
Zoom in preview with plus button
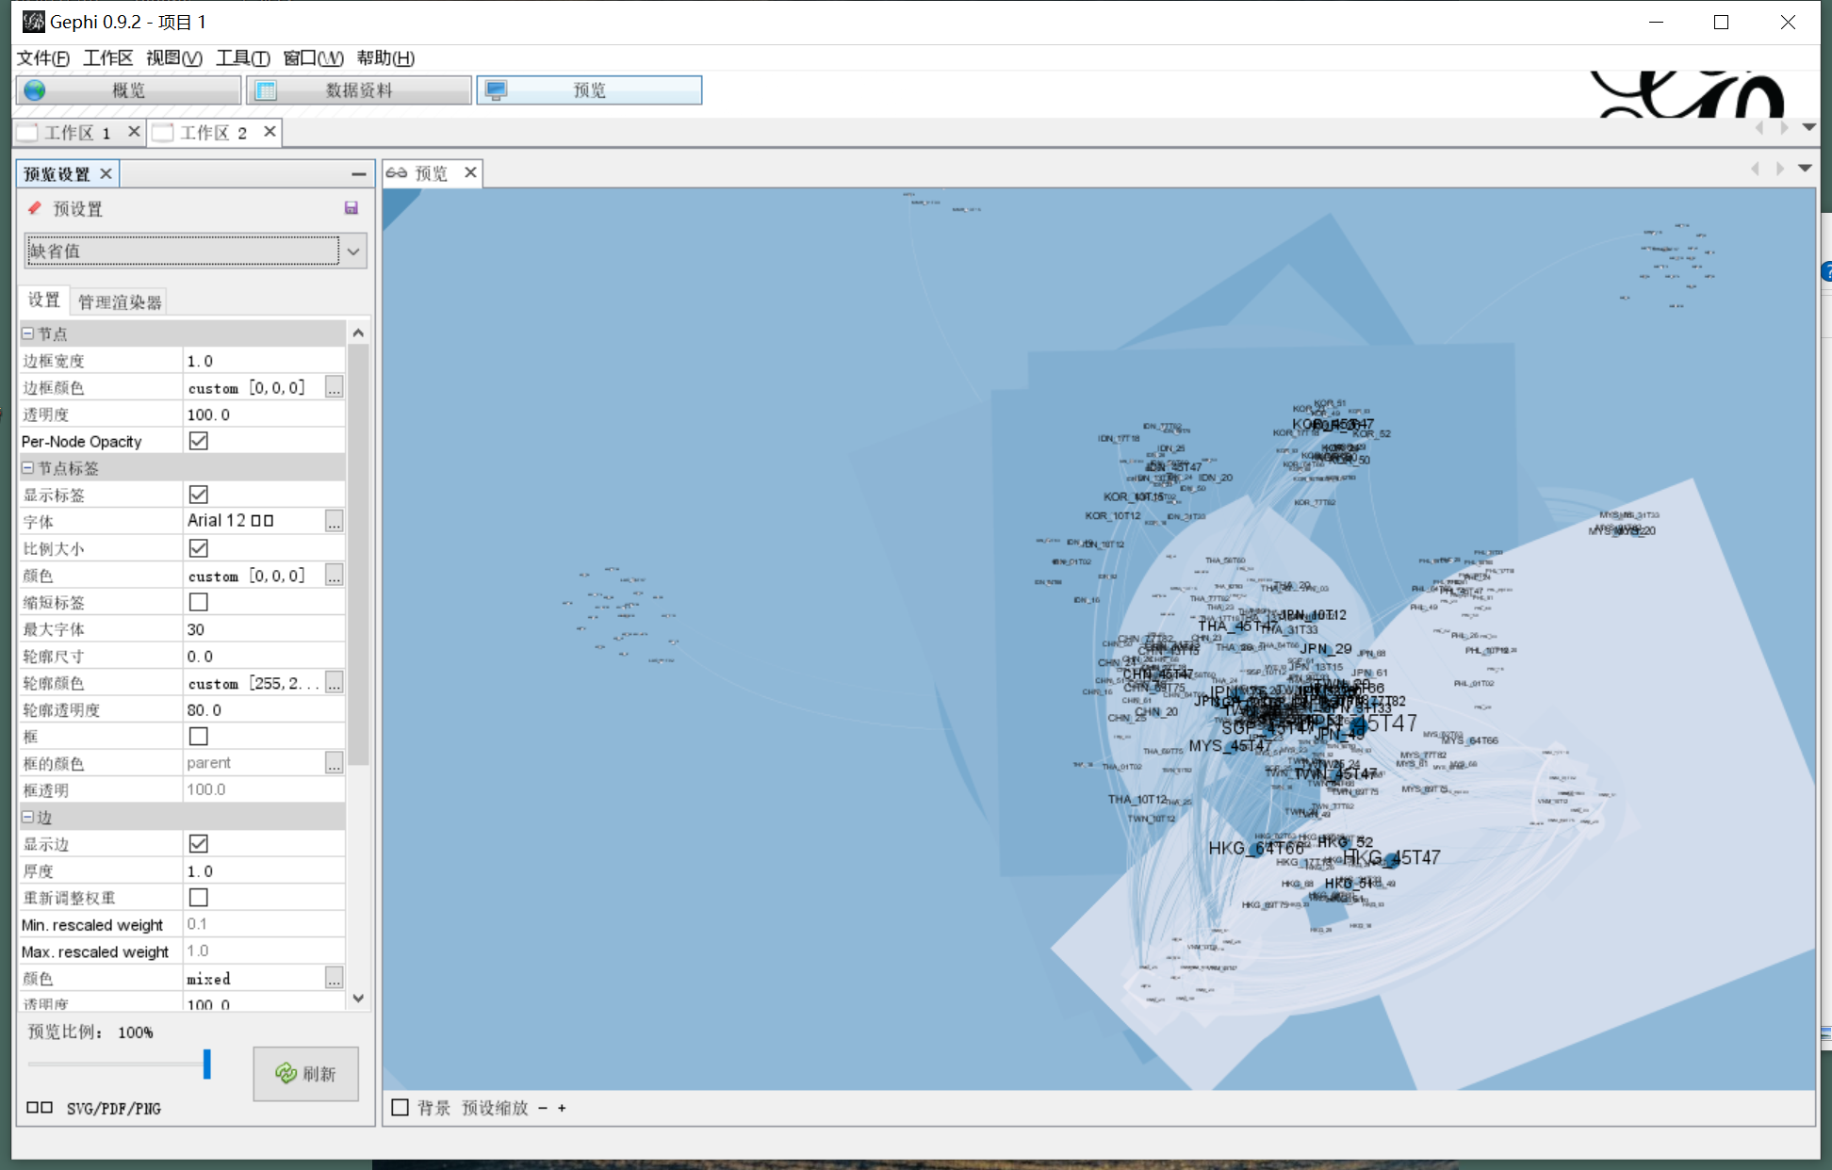(562, 1108)
